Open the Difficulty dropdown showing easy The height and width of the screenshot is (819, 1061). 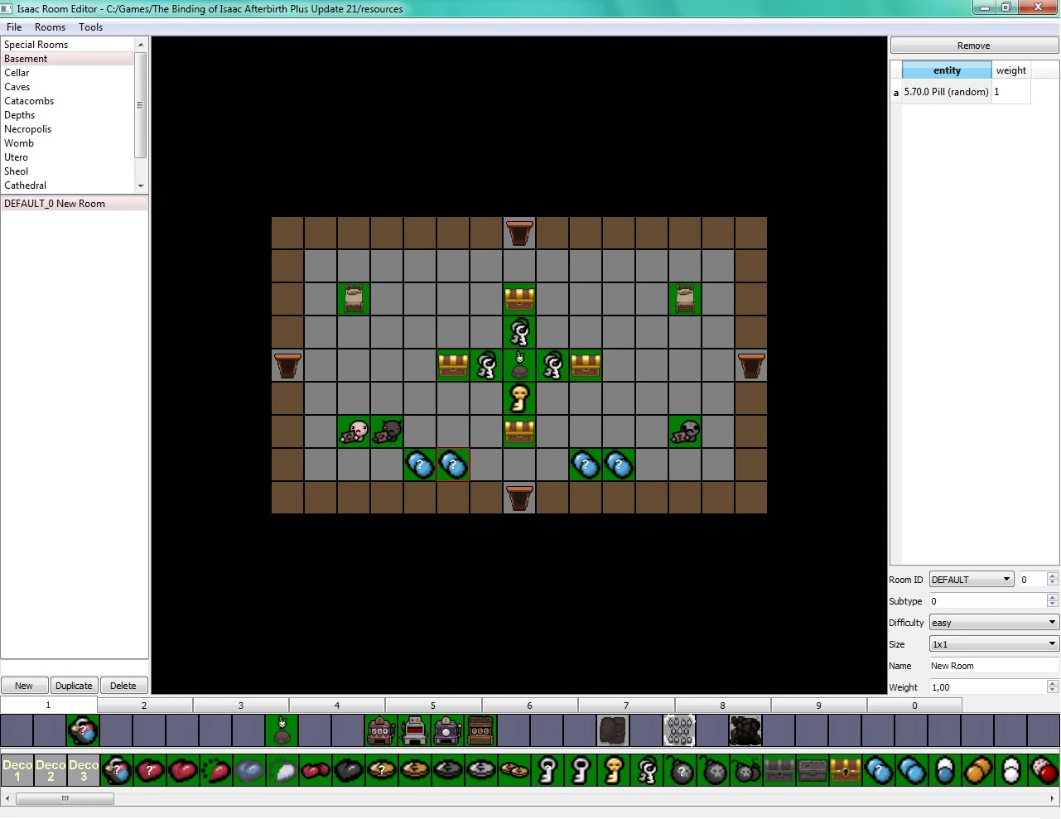(992, 622)
